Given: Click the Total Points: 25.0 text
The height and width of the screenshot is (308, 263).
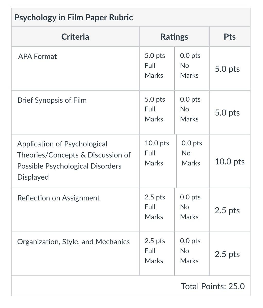Looking at the screenshot, I should [213, 286].
